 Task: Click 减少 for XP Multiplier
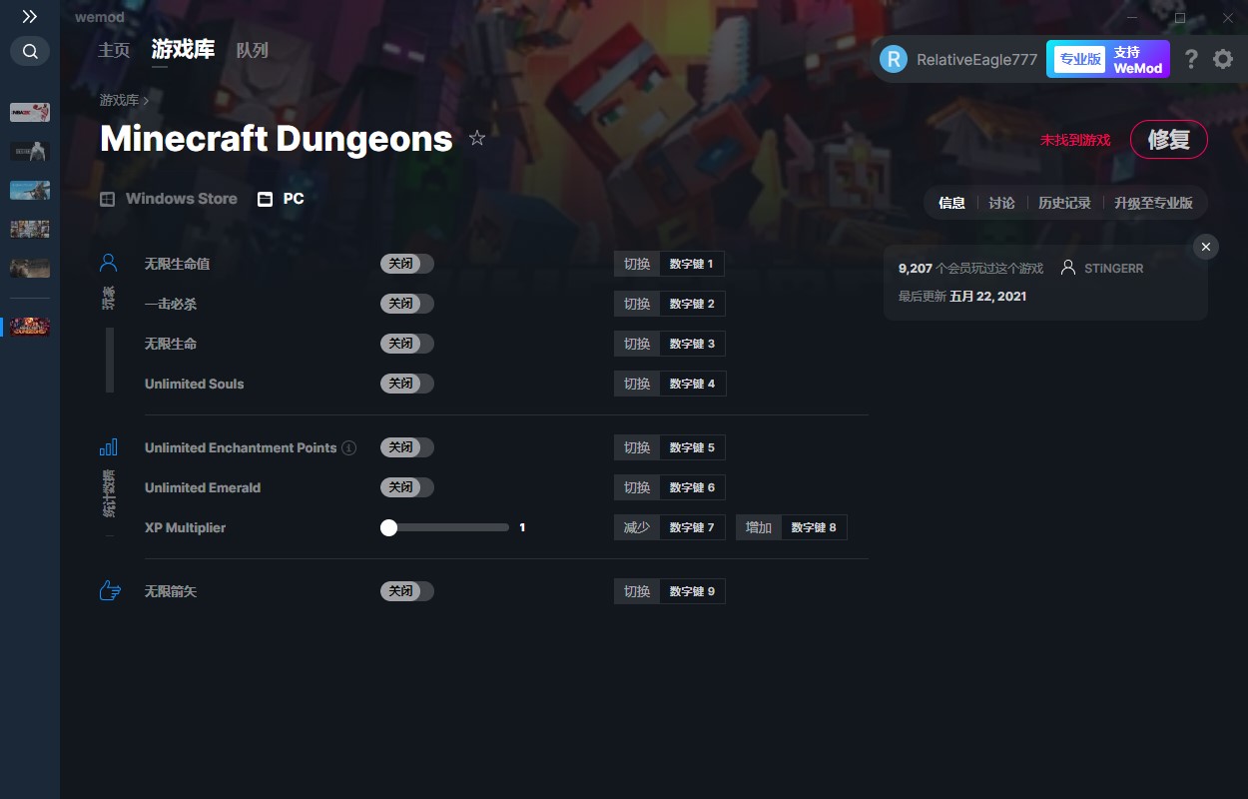tap(637, 527)
